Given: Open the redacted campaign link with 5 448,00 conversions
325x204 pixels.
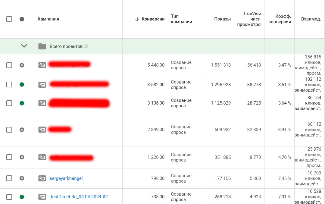Looking at the screenshot, I should 70,65.
